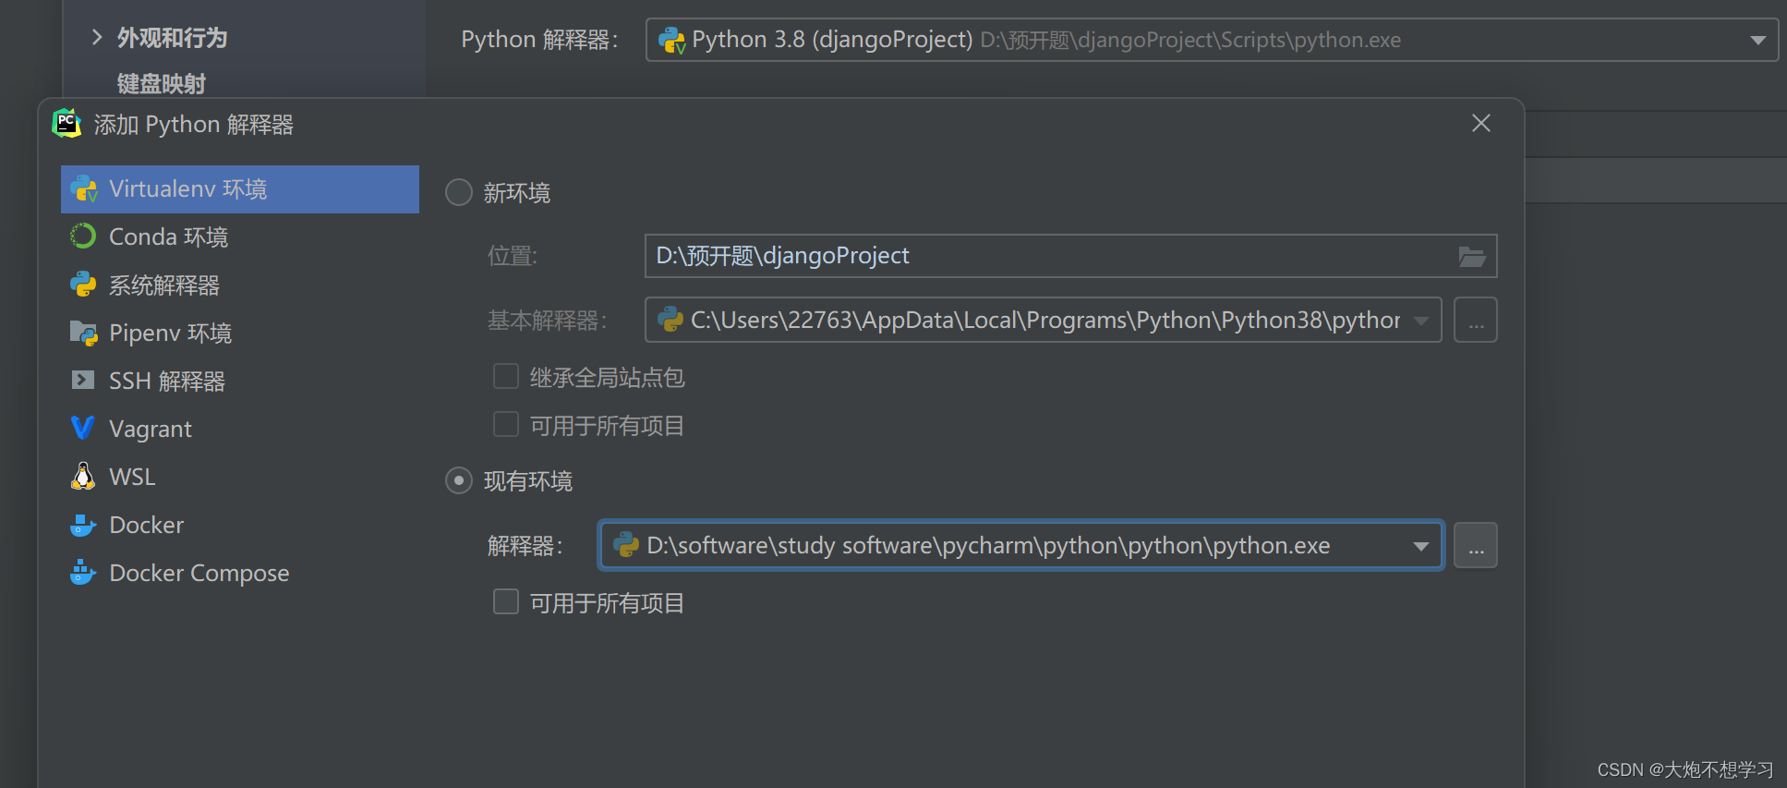This screenshot has height=788, width=1787.
Task: Select the 系统解释器 list item
Action: [x=240, y=285]
